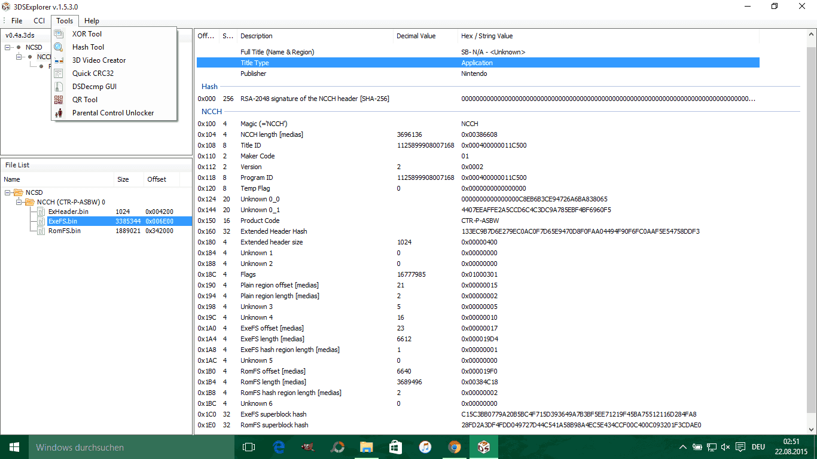Open the Firefox/Chrome browser taskbar icon
Screen dimensions: 817x459
point(454,447)
